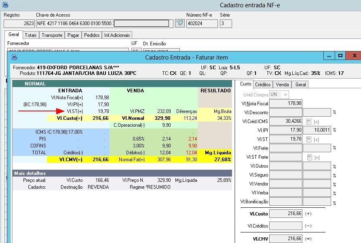This screenshot has width=361, height=243.
Task: Click the percent icon beside Vl.Frete
Action: pyautogui.click(x=335, y=148)
